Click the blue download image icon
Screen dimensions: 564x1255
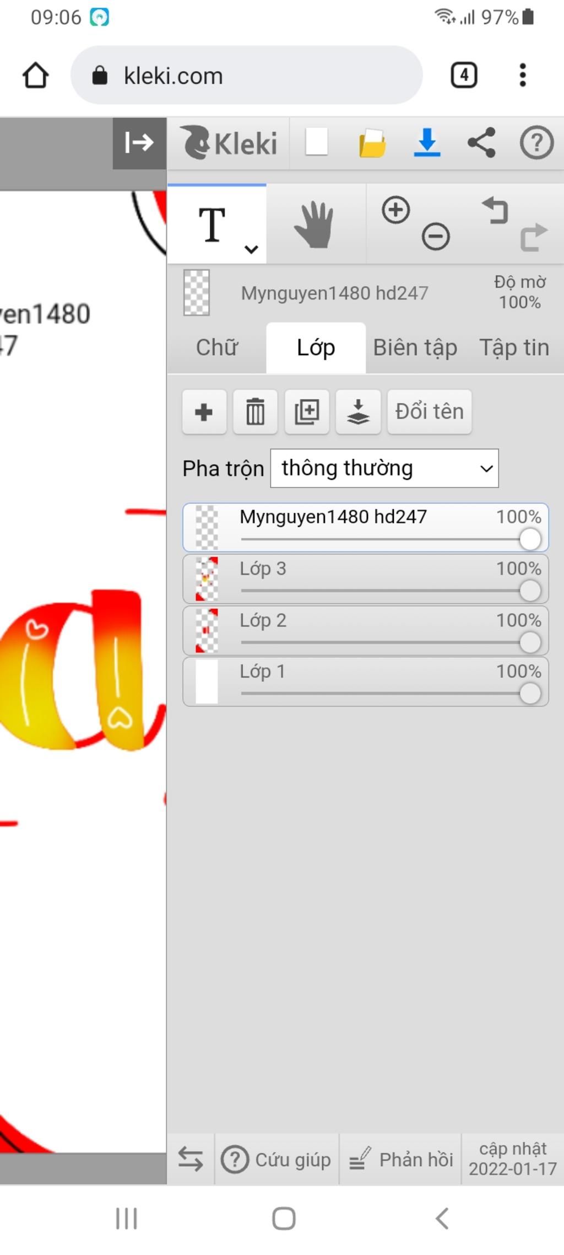(x=427, y=143)
